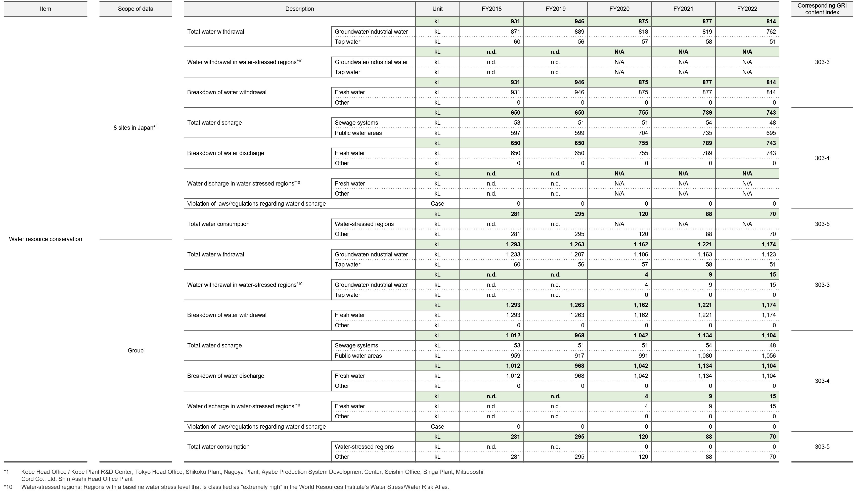Select the last row's 70 FY2022 value
854x494 pixels.
point(772,437)
